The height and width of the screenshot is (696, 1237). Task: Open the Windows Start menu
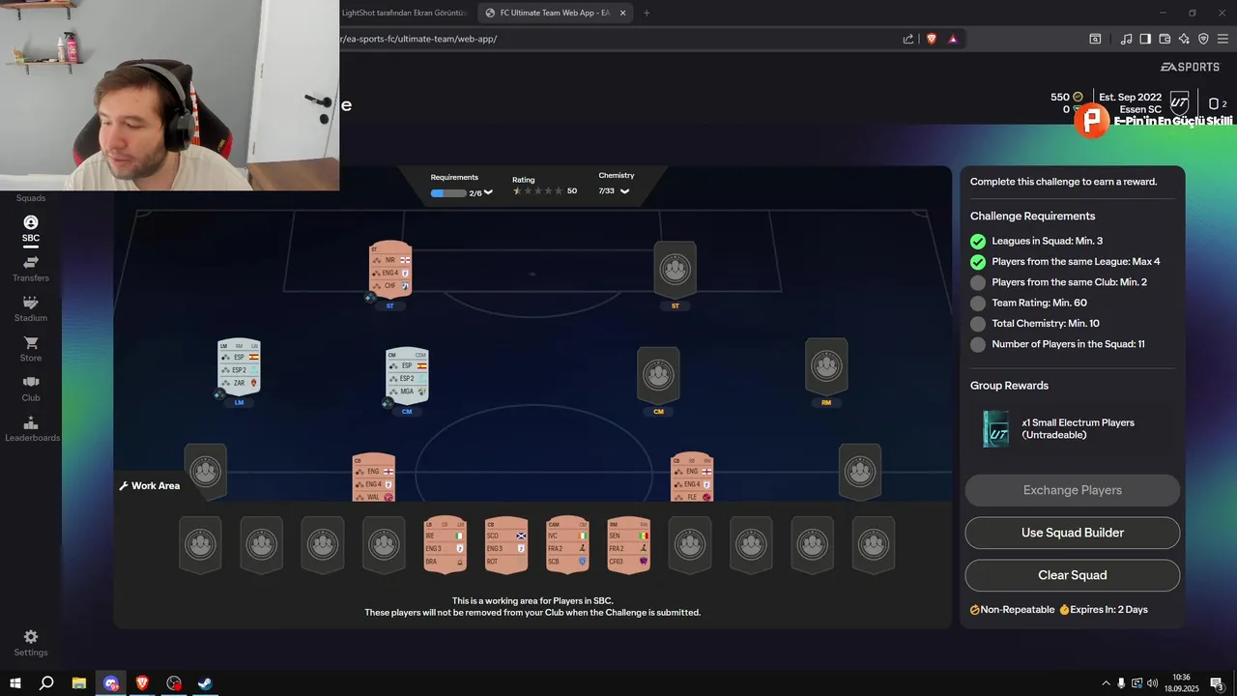pos(14,682)
